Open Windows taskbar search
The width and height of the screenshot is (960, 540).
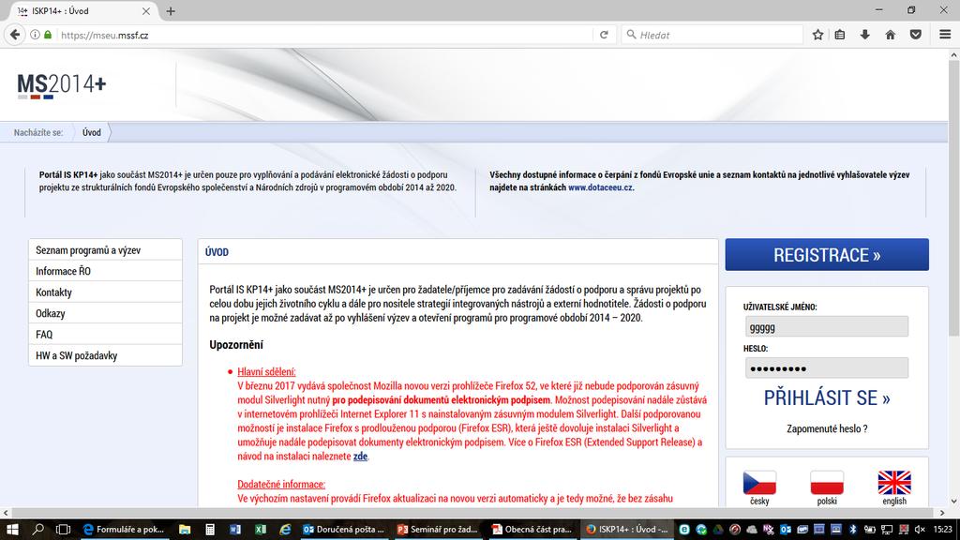[37, 529]
